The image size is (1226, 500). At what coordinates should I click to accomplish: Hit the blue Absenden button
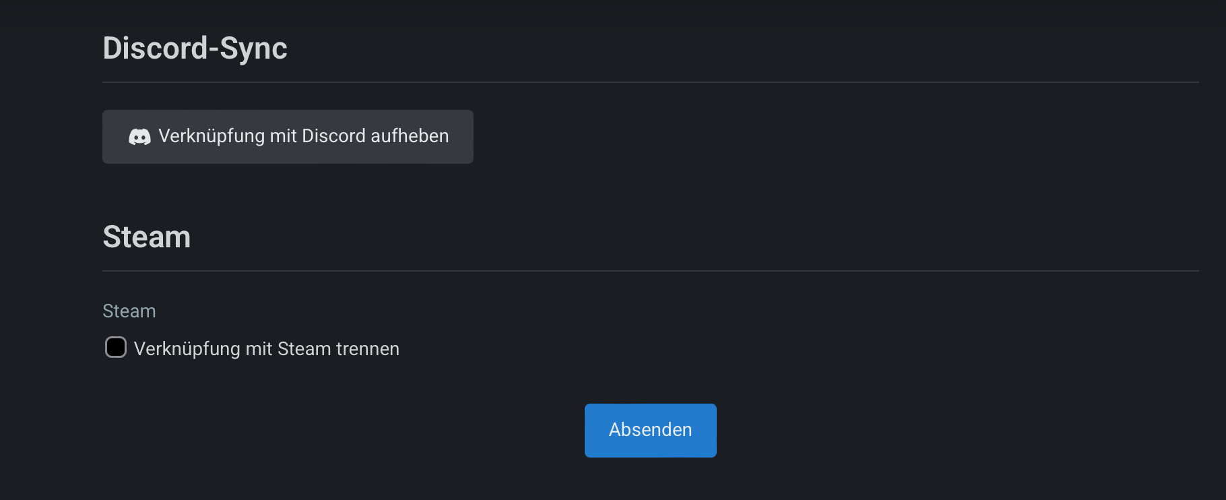tap(650, 430)
